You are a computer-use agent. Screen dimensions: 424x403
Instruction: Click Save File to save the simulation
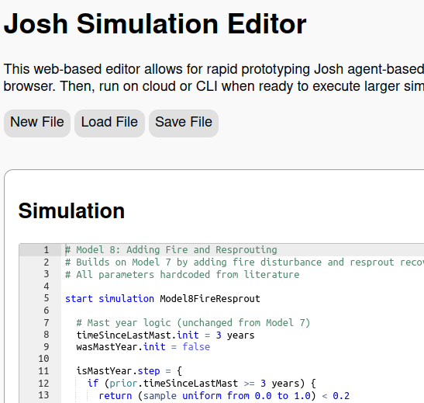[x=184, y=123]
